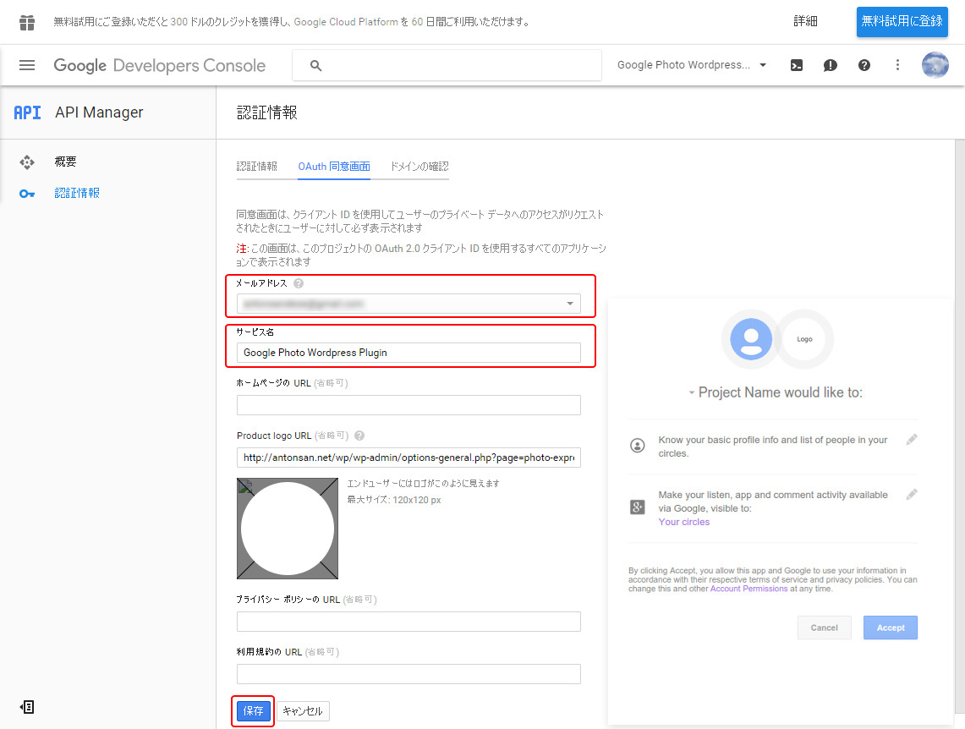Open the Your circles link
The image size is (965, 729).
tap(683, 522)
